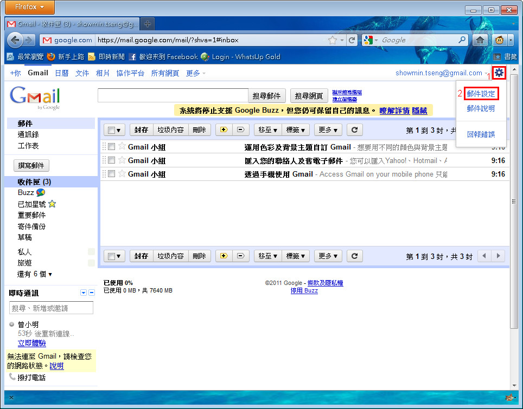Image resolution: width=523 pixels, height=409 pixels.
Task: Open the 停用 Buzz link
Action: [304, 290]
